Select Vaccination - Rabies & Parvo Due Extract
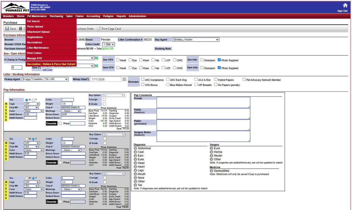This screenshot has height=210, width=352. click(x=51, y=64)
